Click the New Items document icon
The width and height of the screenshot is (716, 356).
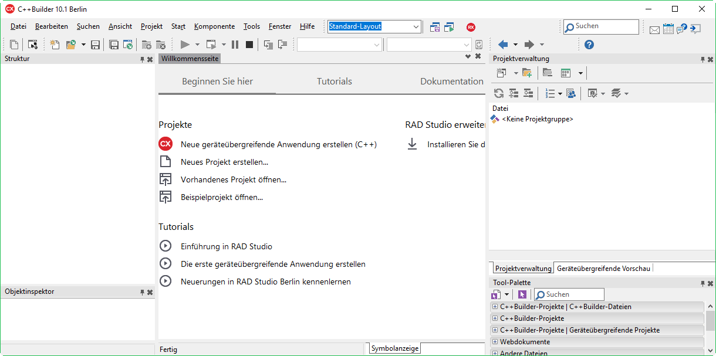click(14, 45)
